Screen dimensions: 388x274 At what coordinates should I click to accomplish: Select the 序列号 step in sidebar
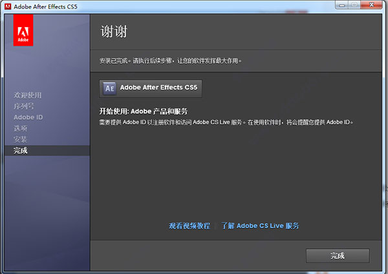[24, 106]
